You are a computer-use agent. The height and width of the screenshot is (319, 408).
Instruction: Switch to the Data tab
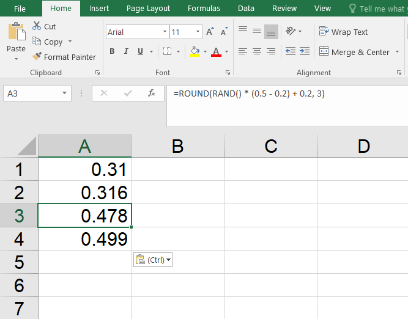coord(246,9)
